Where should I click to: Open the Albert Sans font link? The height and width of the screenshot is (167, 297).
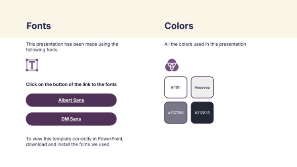71,100
